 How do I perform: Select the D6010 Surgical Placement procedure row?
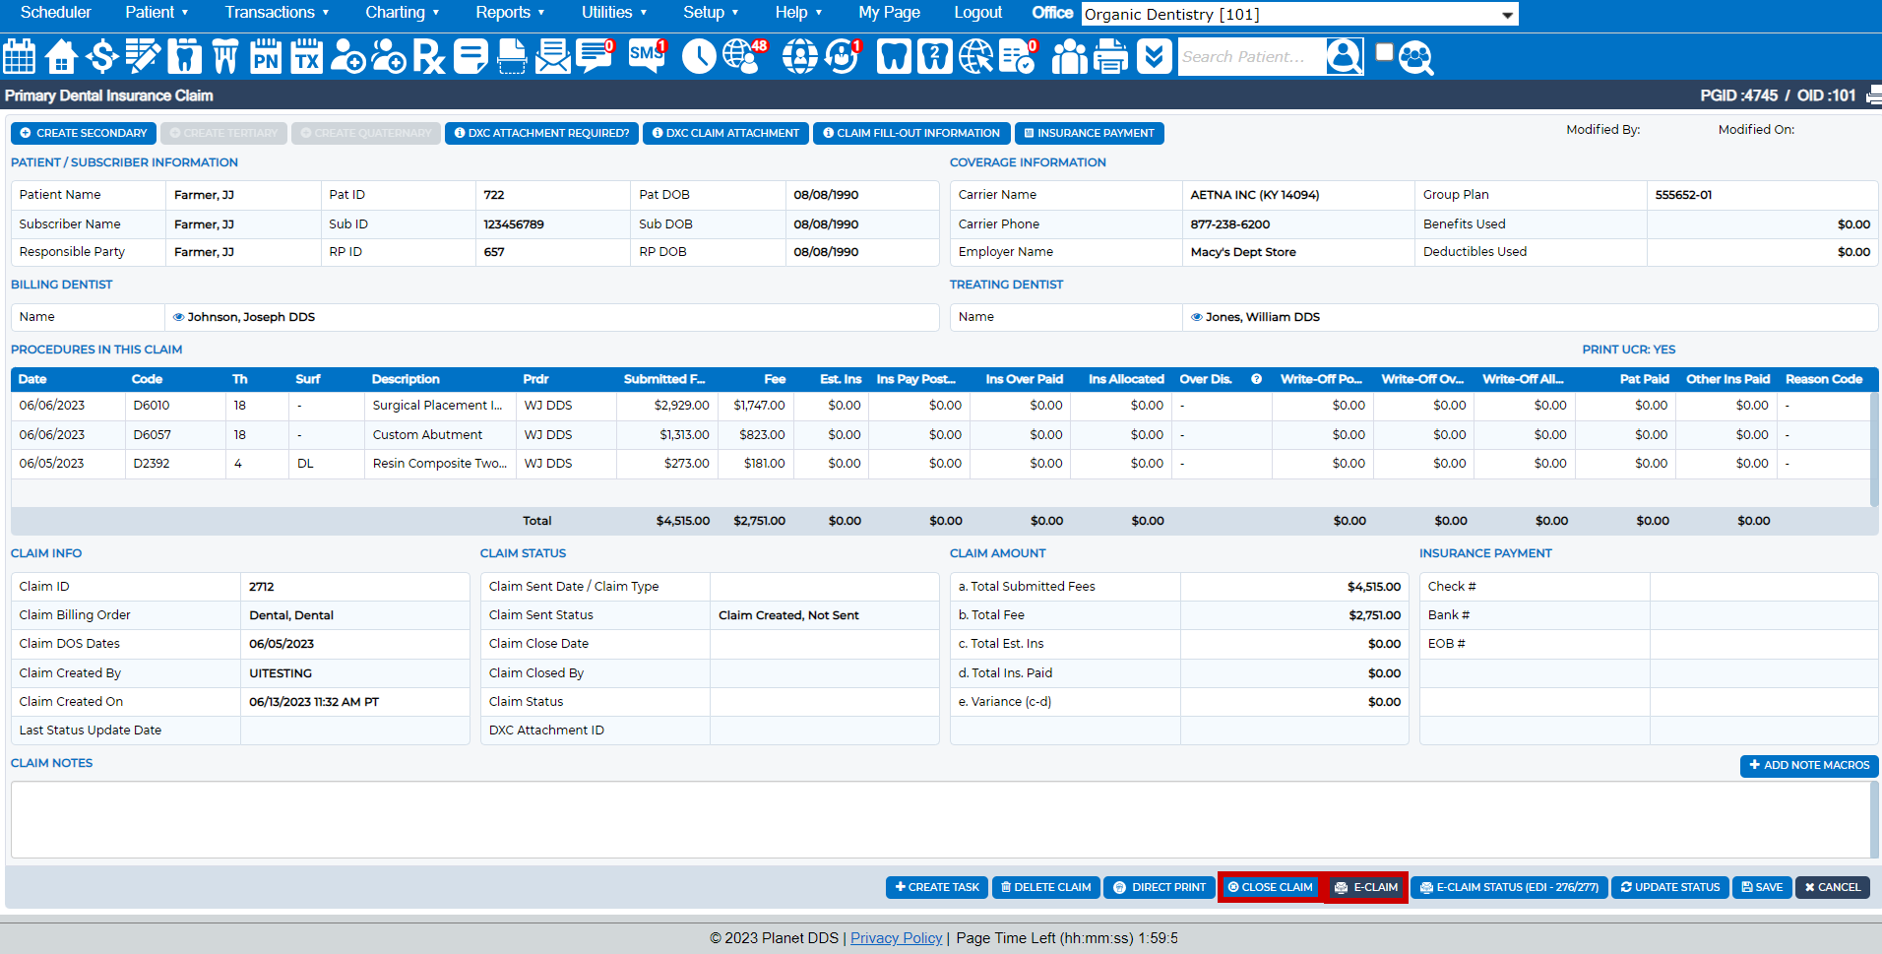940,406
